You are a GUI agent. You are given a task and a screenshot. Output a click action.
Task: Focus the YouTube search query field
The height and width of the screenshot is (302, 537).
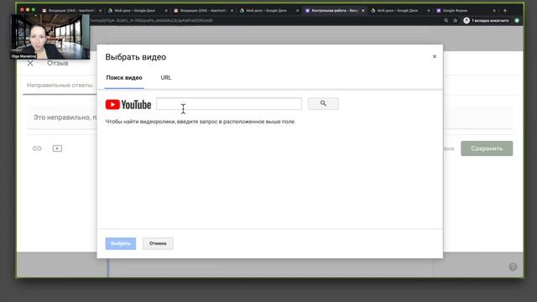click(x=229, y=104)
